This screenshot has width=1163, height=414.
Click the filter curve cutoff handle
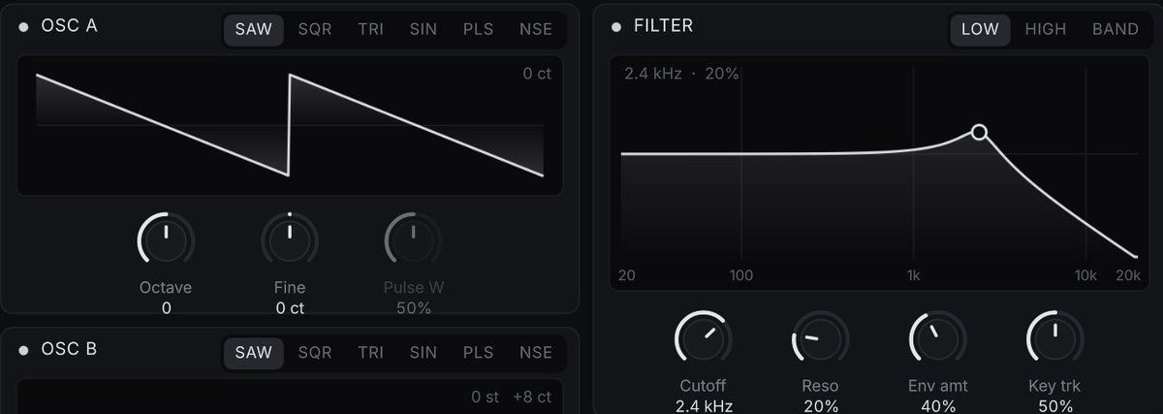click(x=979, y=132)
